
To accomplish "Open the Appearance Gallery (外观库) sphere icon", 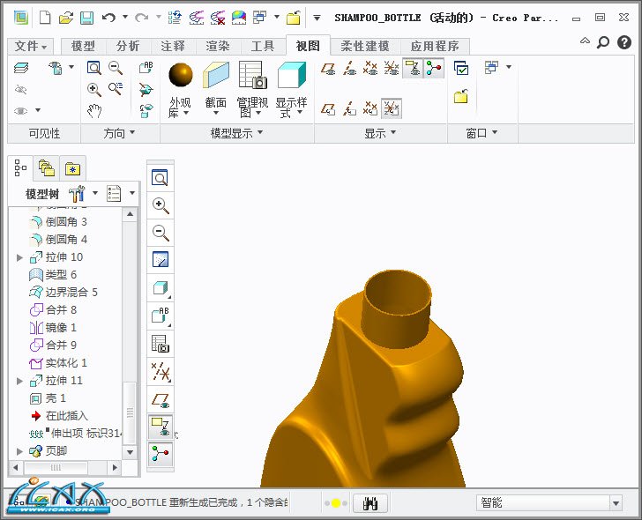I will tap(180, 76).
